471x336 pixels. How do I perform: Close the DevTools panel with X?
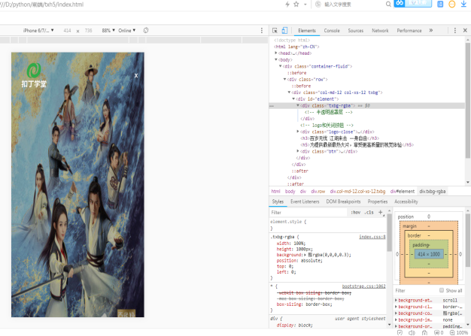(x=465, y=30)
